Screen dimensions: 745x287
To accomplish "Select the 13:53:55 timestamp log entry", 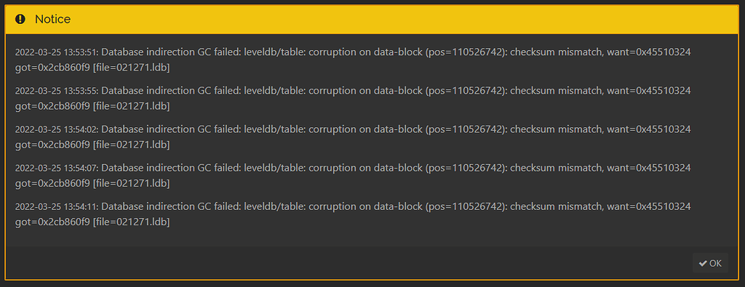I will pos(353,98).
